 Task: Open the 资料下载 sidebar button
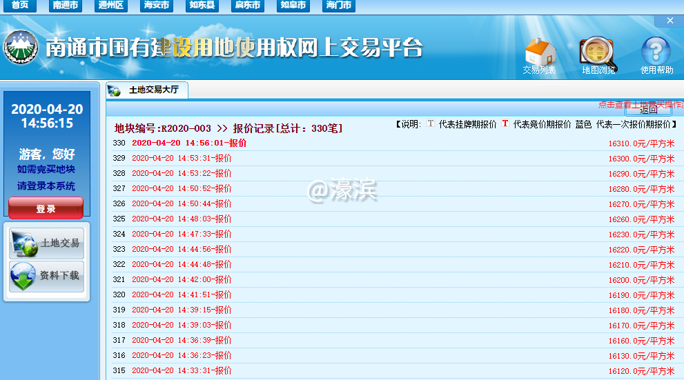coord(46,277)
